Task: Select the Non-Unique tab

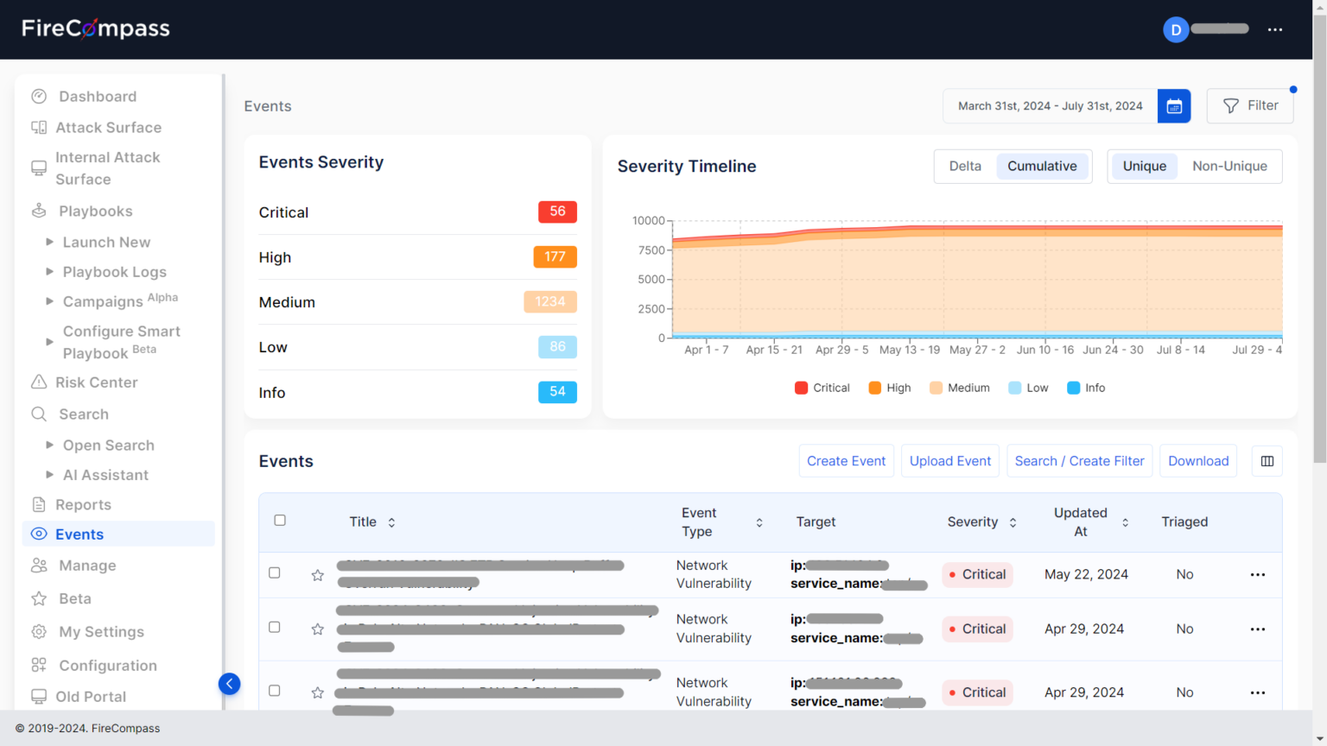Action: click(1229, 166)
